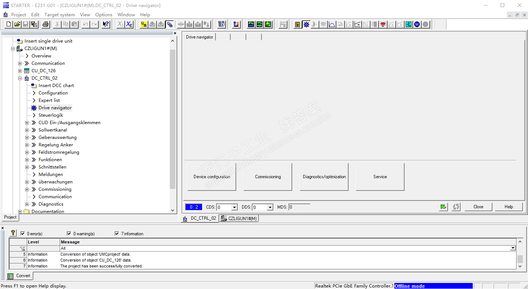Select the Convert output tab
This screenshot has width=528, height=289.
pyautogui.click(x=20, y=276)
